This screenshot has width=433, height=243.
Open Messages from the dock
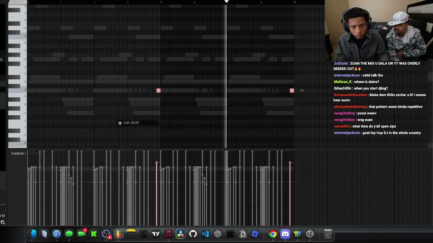tap(69, 234)
